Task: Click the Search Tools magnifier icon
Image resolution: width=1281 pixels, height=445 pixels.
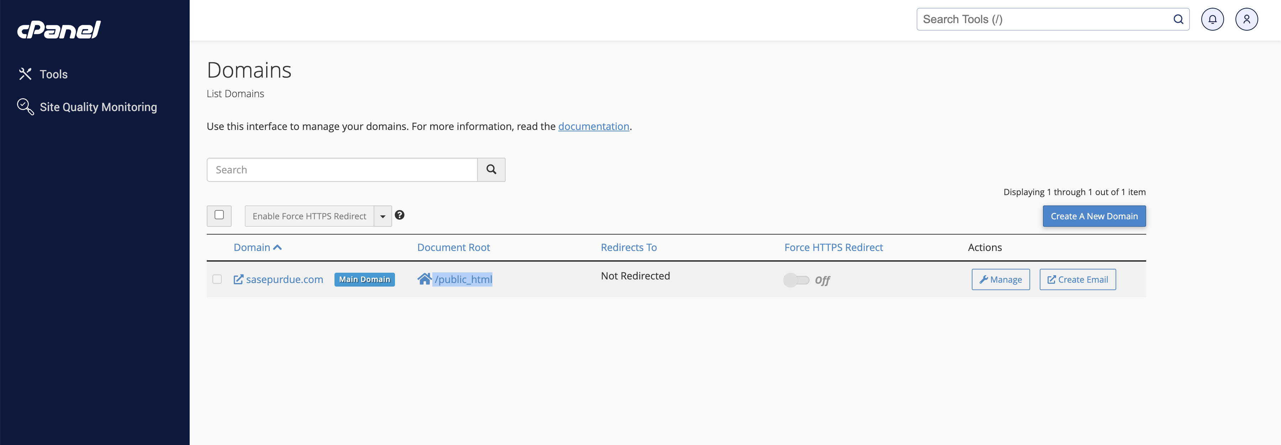Action: tap(1178, 19)
